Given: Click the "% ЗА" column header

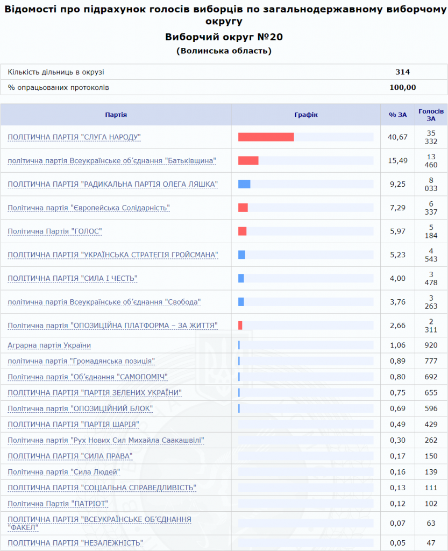Looking at the screenshot, I should [397, 115].
